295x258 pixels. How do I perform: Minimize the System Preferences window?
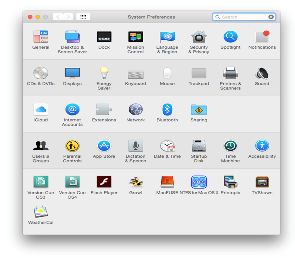(38, 17)
